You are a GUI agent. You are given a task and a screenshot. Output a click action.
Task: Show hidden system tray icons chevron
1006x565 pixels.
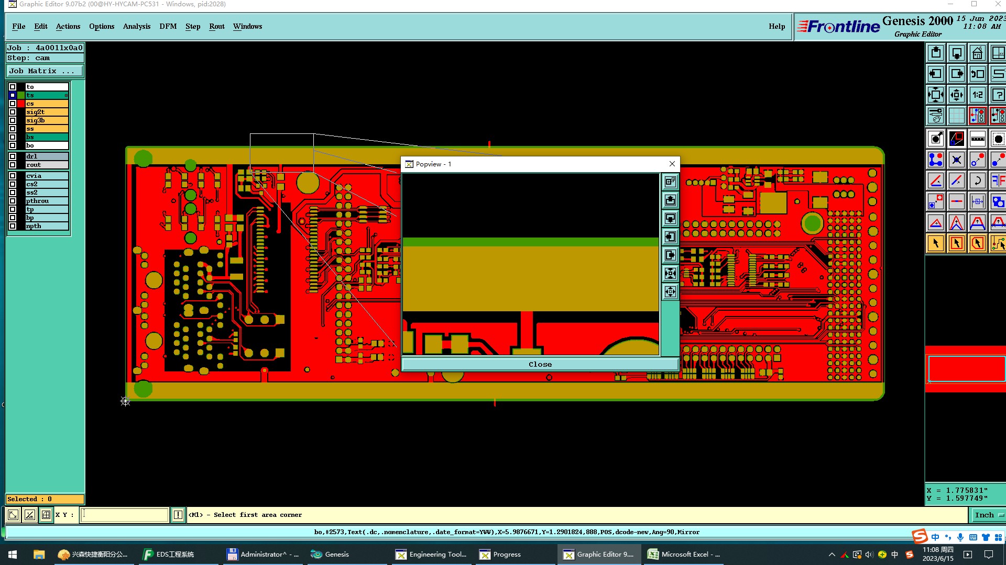coord(832,555)
